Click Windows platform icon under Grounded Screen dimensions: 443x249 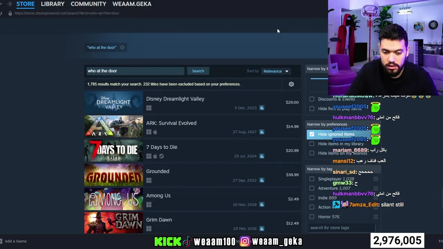tap(149, 181)
